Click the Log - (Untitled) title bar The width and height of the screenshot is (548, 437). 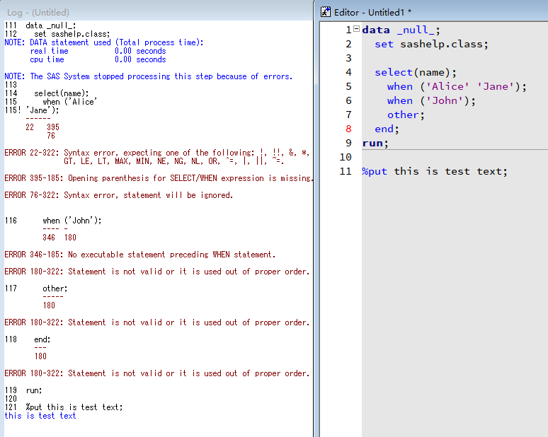(x=39, y=12)
